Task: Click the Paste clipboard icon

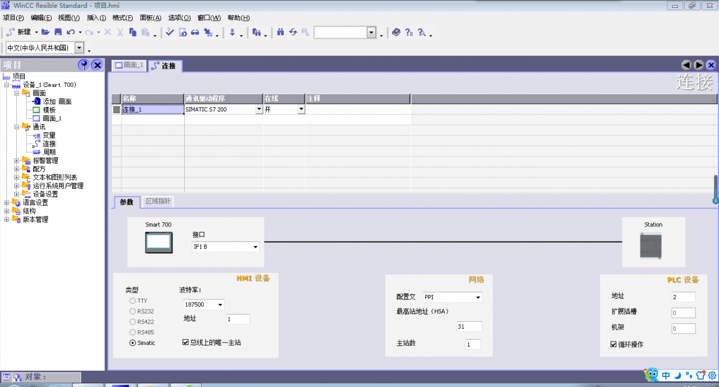Action: [145, 33]
